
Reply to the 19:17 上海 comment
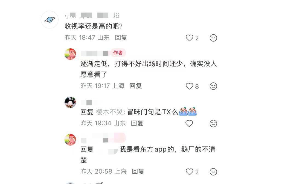[x=136, y=86]
